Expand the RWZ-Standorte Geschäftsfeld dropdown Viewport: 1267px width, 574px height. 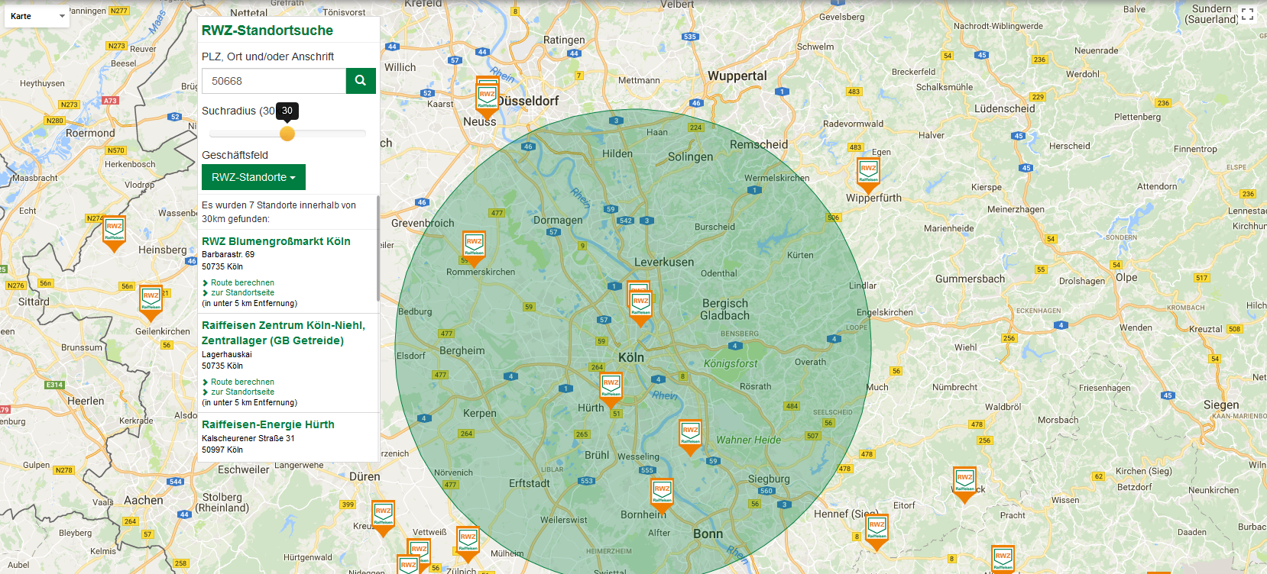(x=253, y=177)
